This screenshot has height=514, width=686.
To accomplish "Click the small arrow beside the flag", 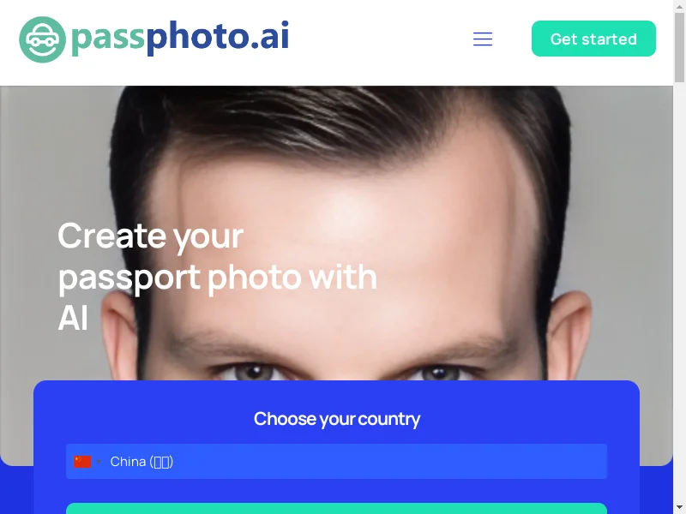I will click(99, 462).
